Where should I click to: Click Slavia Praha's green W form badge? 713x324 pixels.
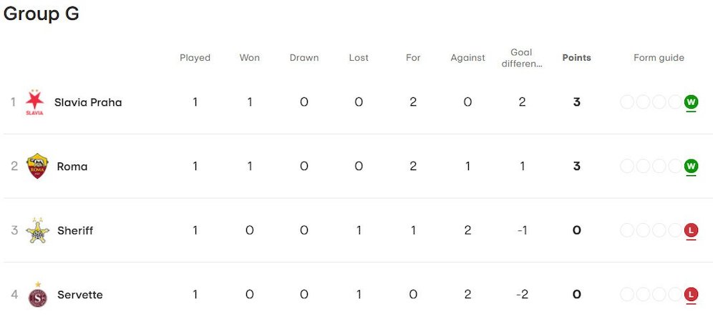coord(691,102)
